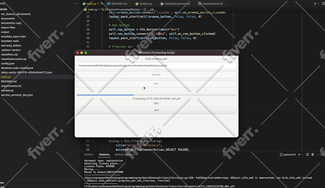
Task: Expand the export-files folder
Action: pyautogui.click(x=8, y=28)
